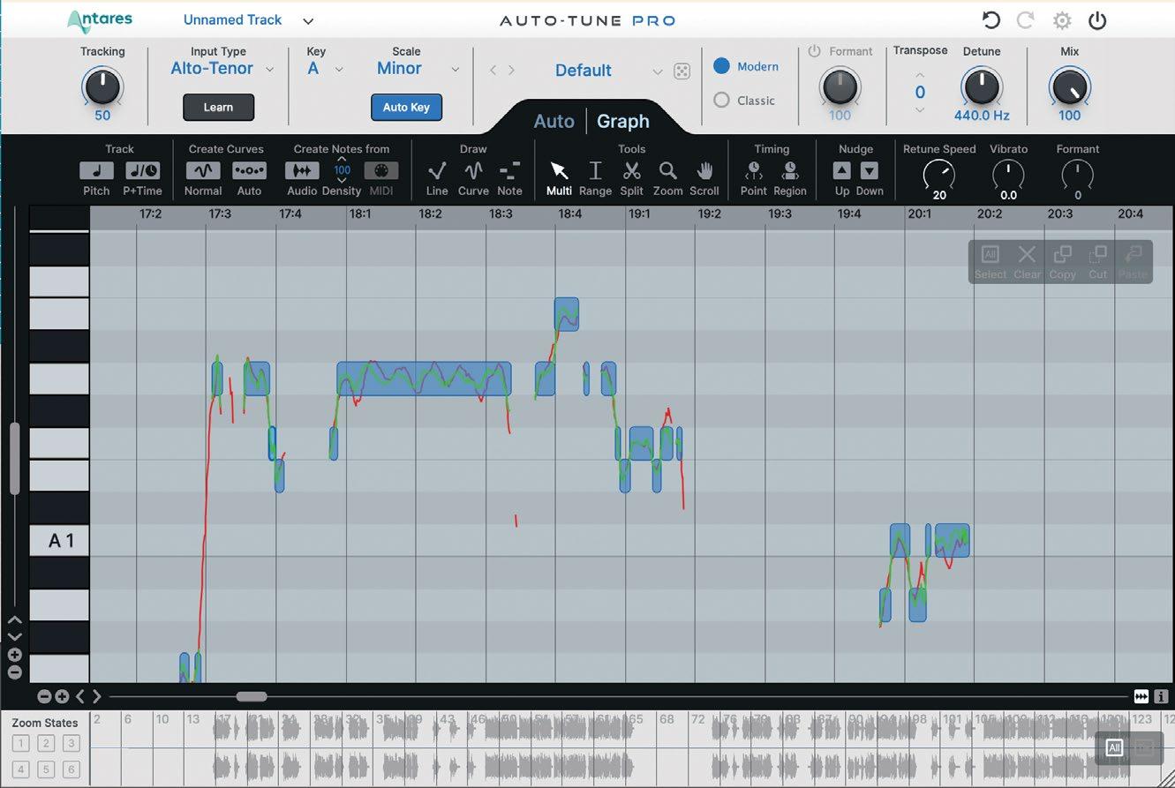Switch to the Auto tab

point(554,122)
